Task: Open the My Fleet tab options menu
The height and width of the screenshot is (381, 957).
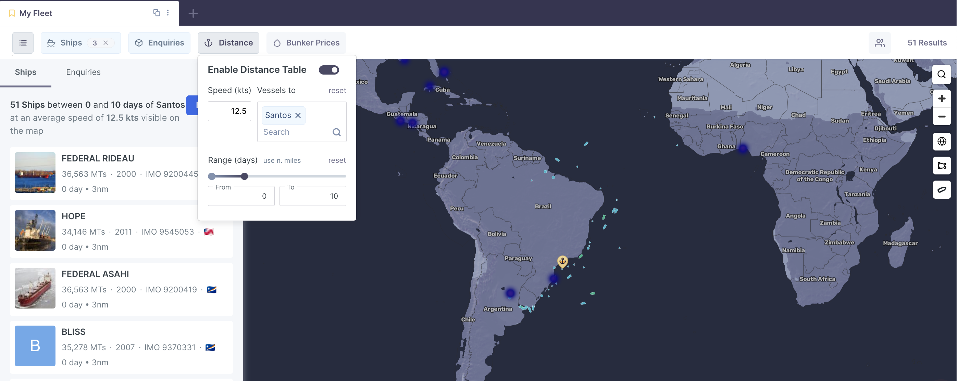Action: pos(168,13)
